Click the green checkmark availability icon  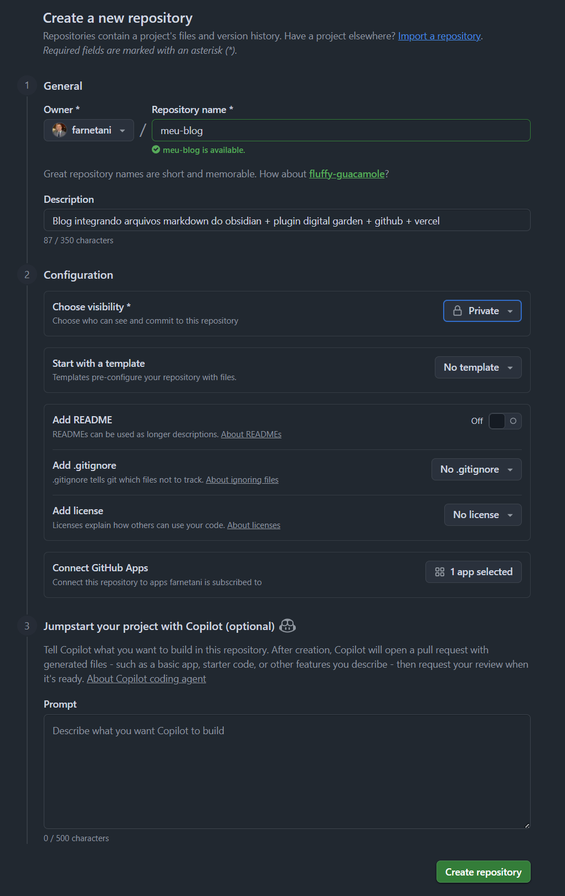click(156, 150)
